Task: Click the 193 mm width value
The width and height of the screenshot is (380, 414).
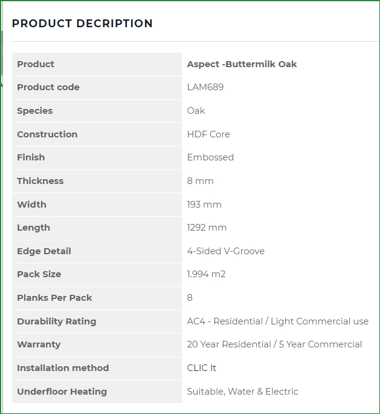Action: pyautogui.click(x=204, y=205)
